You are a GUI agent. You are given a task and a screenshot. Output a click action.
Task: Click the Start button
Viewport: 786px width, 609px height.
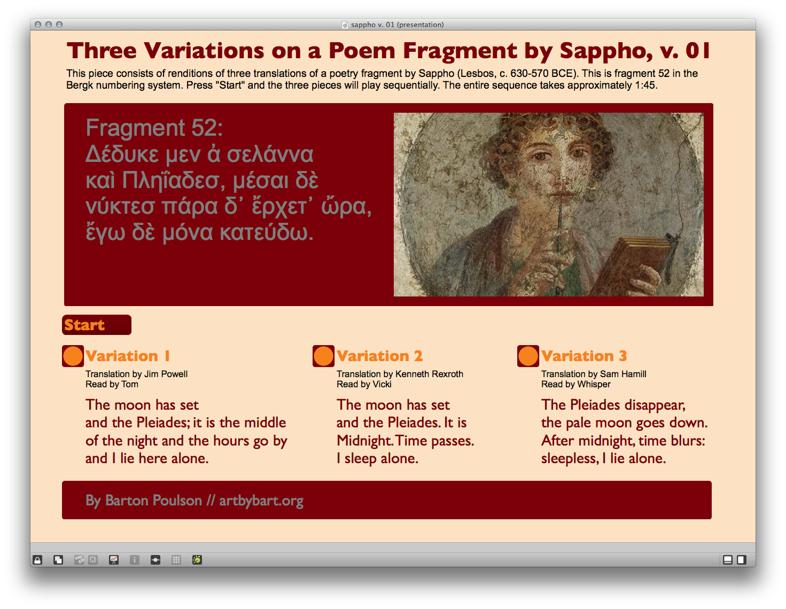pyautogui.click(x=97, y=325)
